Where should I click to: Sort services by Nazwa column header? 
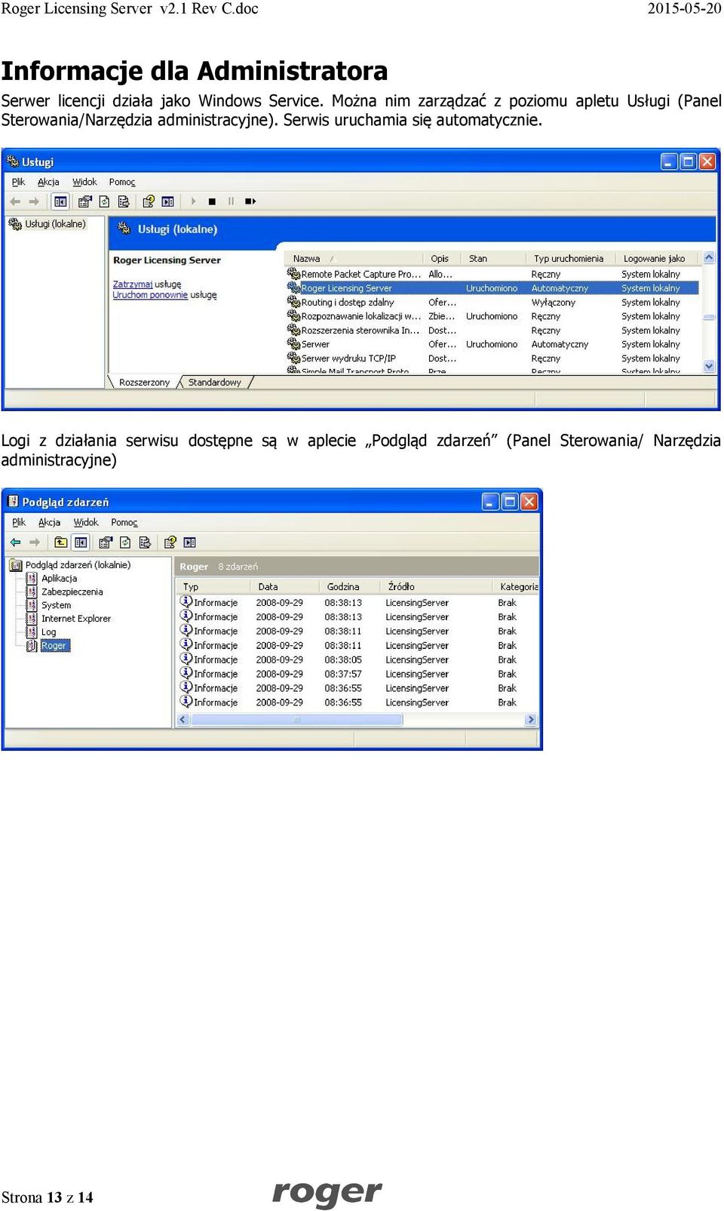point(353,258)
